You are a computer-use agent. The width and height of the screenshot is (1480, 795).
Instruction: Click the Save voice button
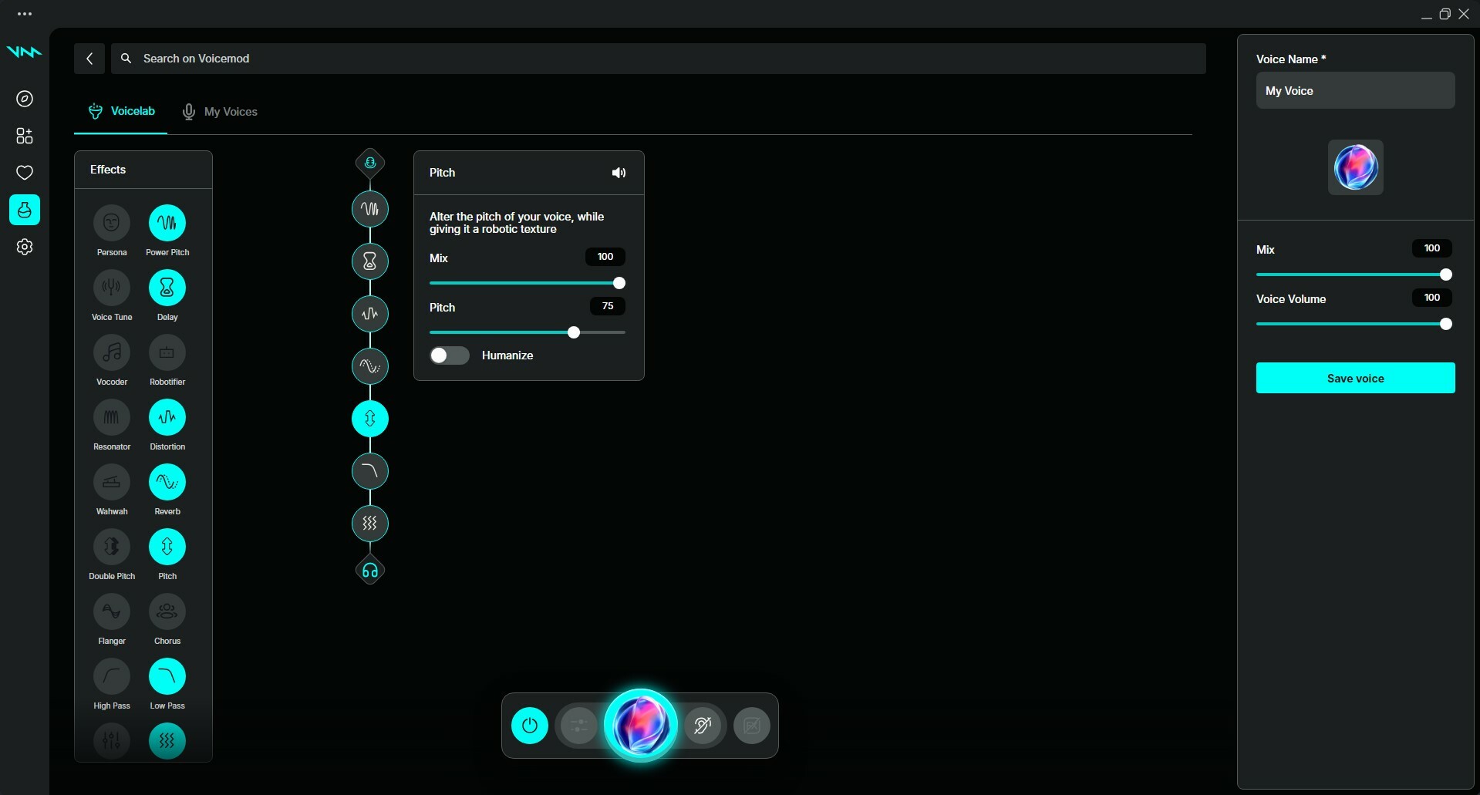pos(1354,378)
